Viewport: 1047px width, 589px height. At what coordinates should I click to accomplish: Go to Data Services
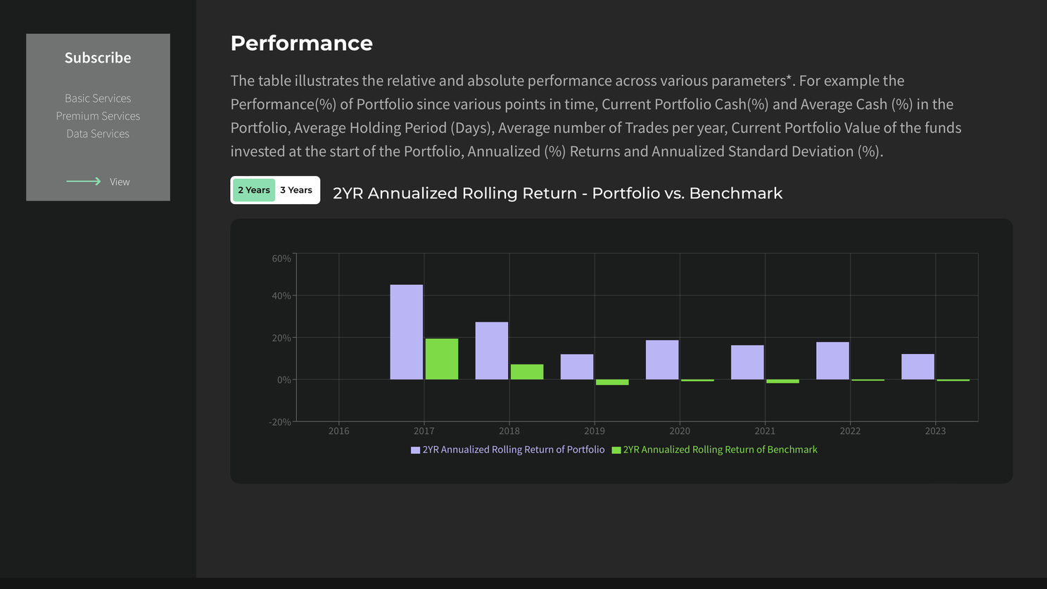pyautogui.click(x=98, y=134)
